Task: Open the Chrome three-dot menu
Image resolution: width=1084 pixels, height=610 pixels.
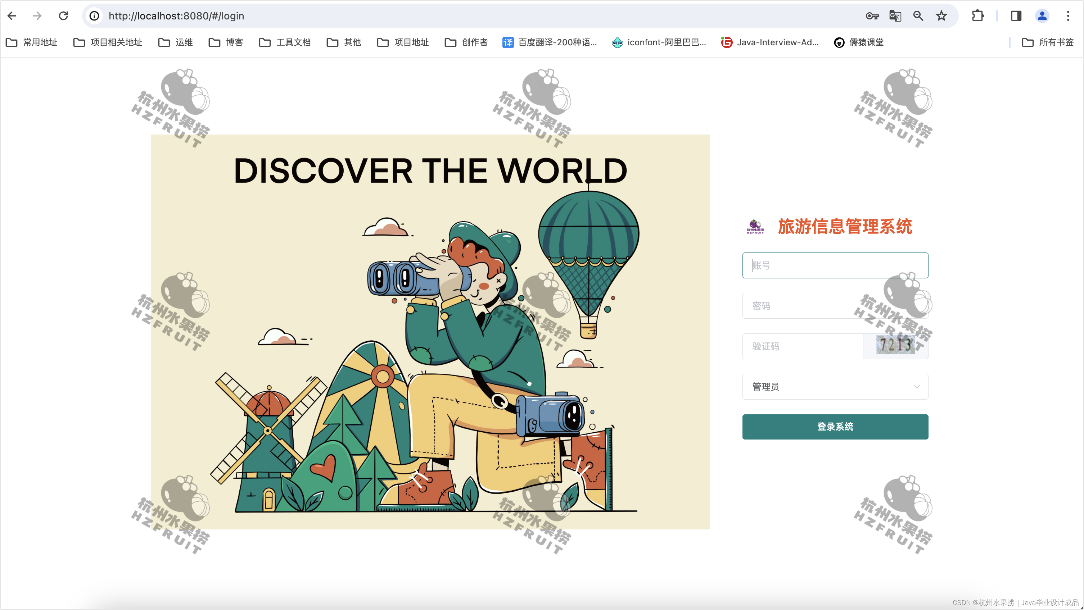Action: [1068, 16]
